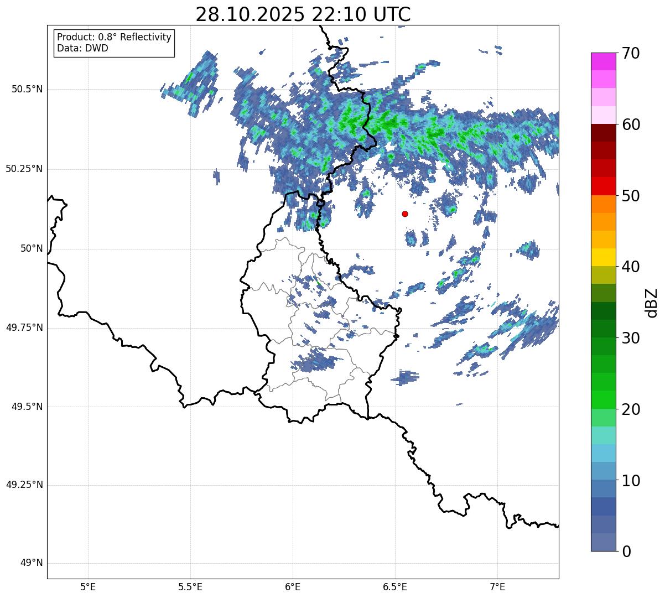The width and height of the screenshot is (665, 598).
Task: Click the latitude label "50°N"
Action: click(32, 248)
